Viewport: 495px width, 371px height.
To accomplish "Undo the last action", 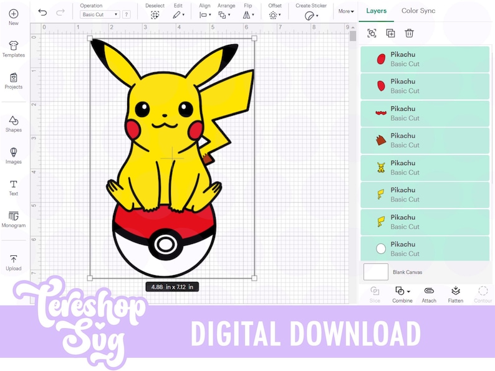I will pyautogui.click(x=42, y=12).
